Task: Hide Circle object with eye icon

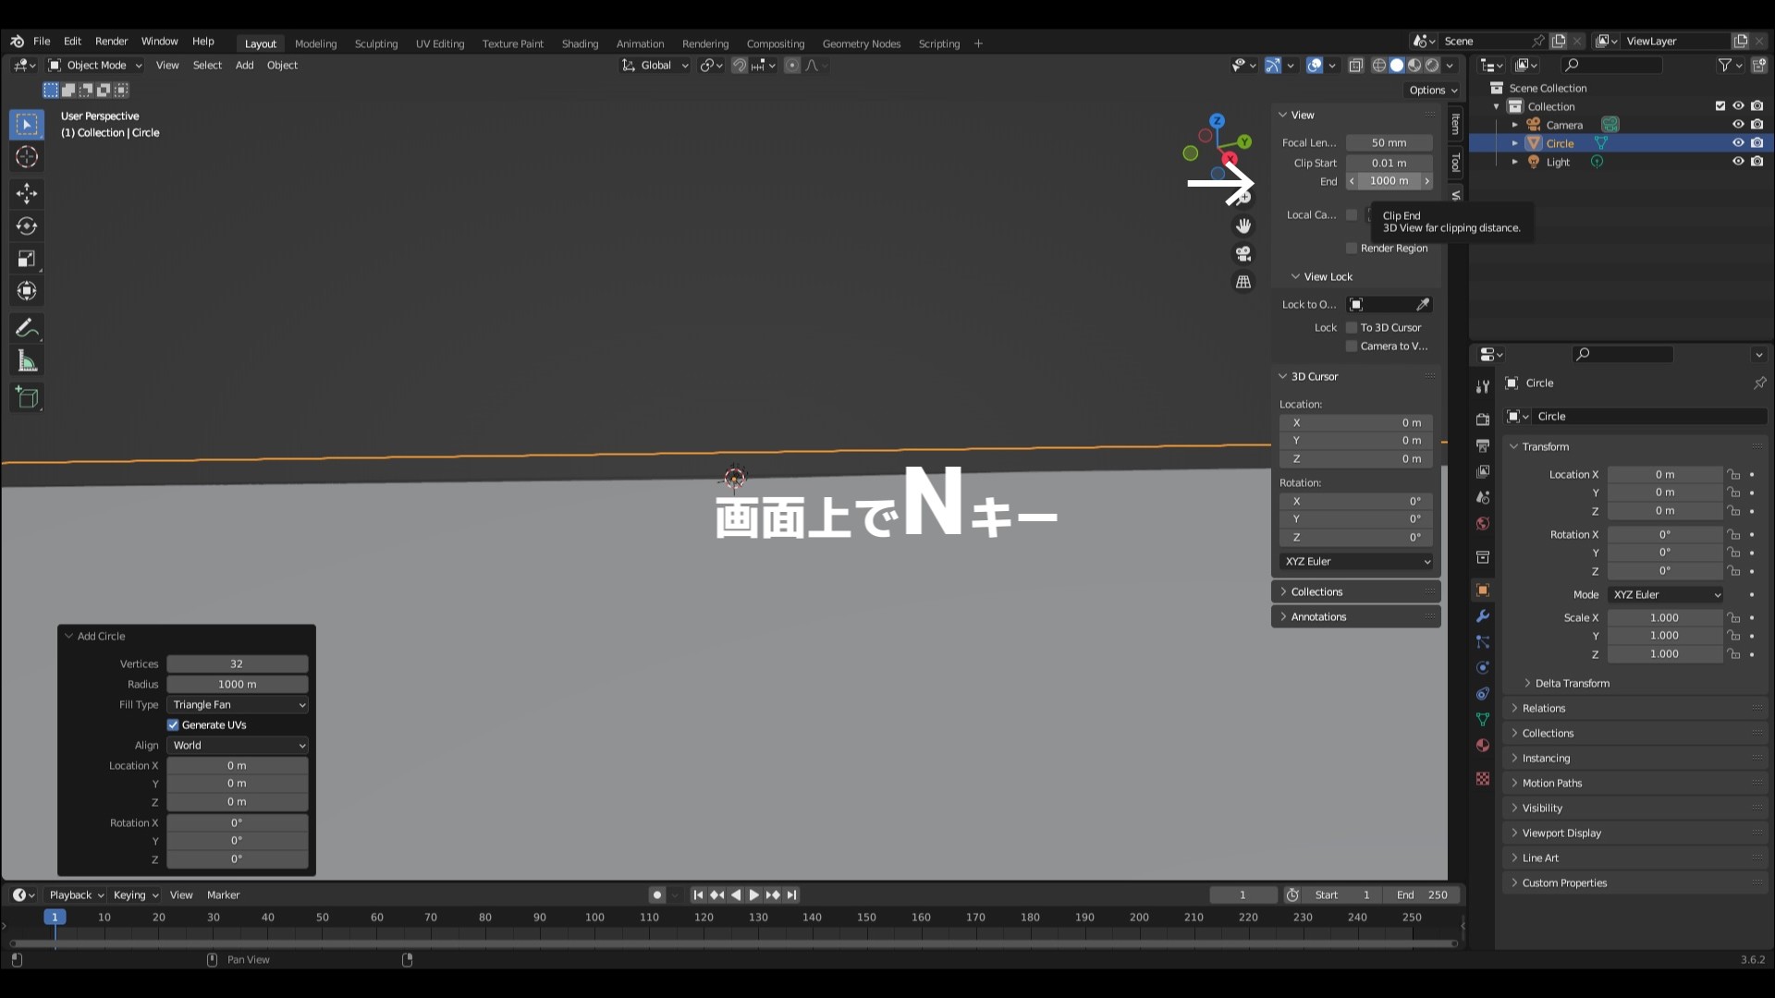Action: tap(1738, 143)
